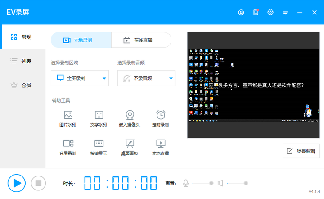
Task: Open the title bar dropdown menu icon
Action: pyautogui.click(x=285, y=13)
